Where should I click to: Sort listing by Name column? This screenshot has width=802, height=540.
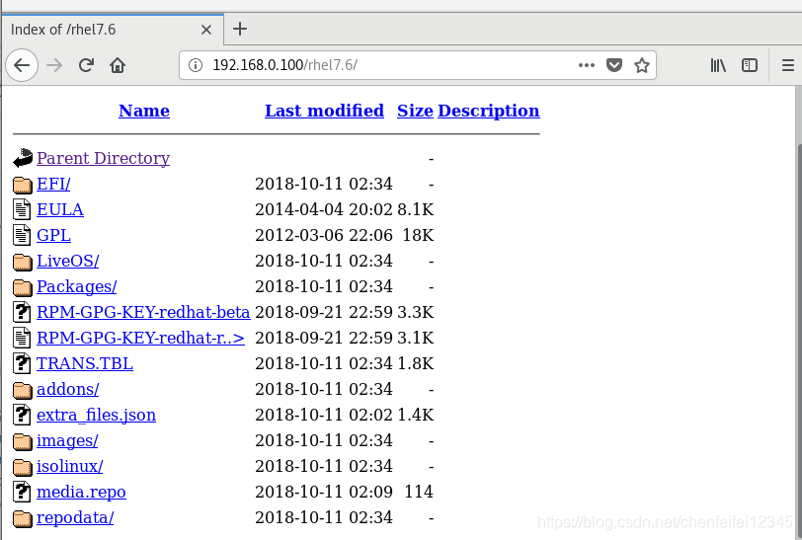point(144,111)
